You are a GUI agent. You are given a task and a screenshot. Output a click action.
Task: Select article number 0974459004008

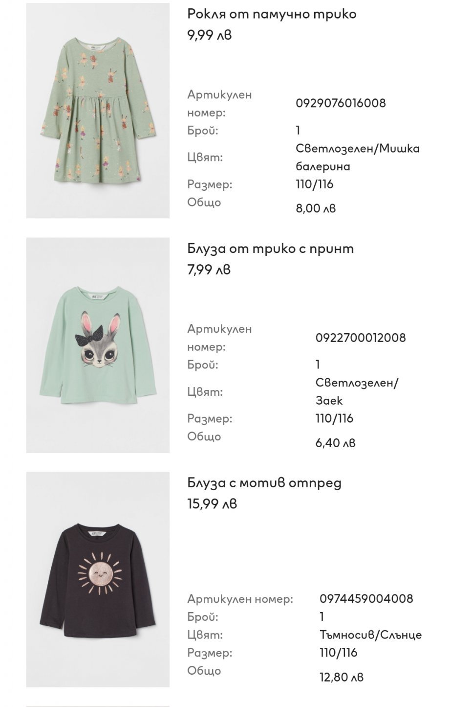[366, 598]
